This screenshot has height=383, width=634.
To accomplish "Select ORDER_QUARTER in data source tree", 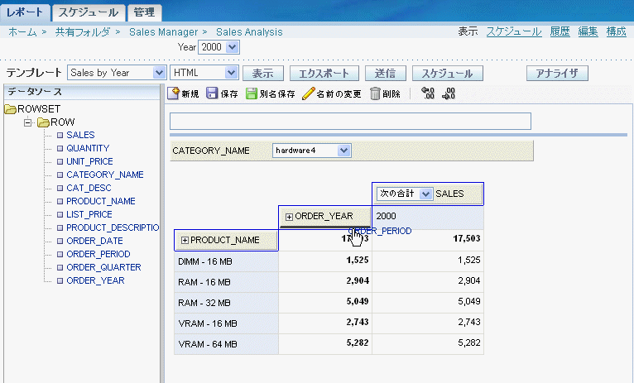I will [x=103, y=267].
